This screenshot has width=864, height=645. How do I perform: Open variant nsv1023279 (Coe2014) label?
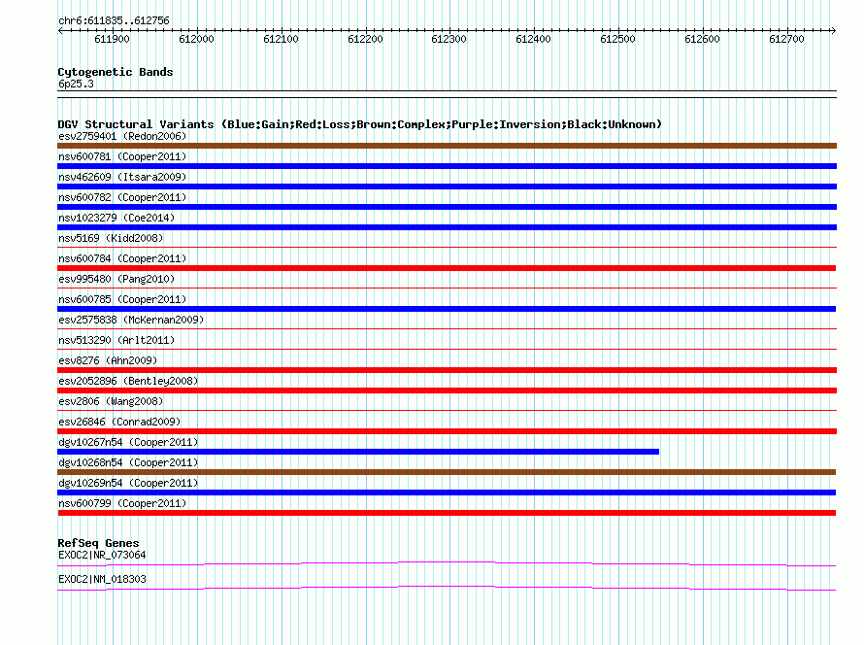(x=116, y=218)
